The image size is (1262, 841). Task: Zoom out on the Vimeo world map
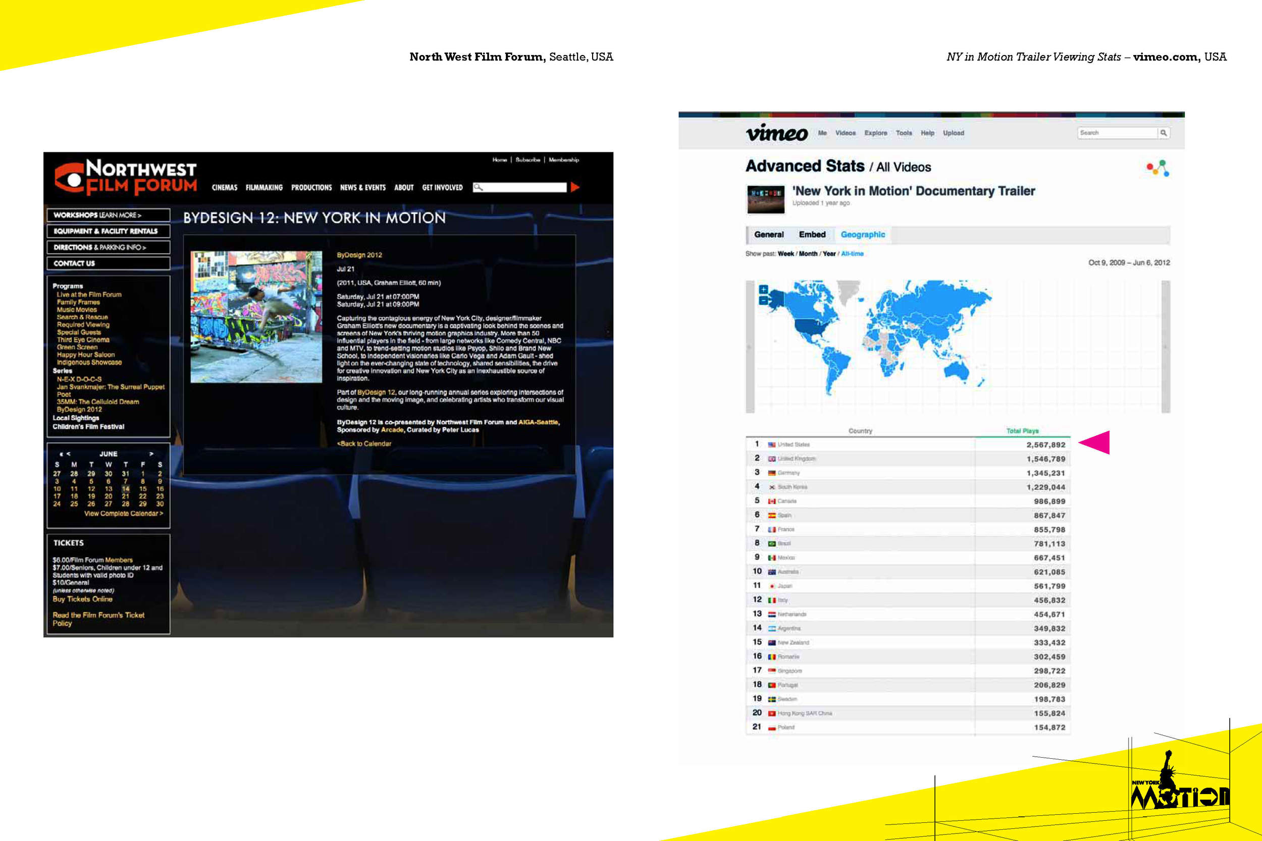click(x=764, y=300)
